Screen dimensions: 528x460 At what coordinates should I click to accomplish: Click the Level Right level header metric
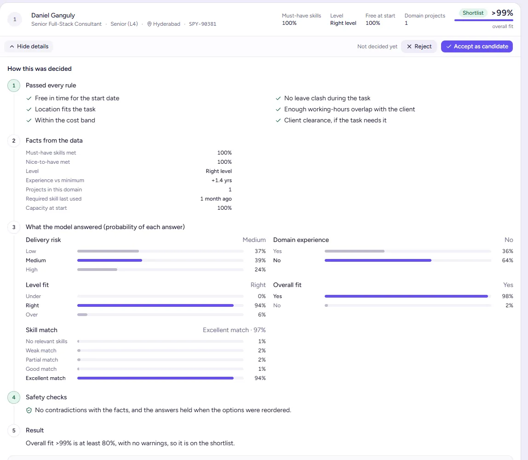coord(343,19)
